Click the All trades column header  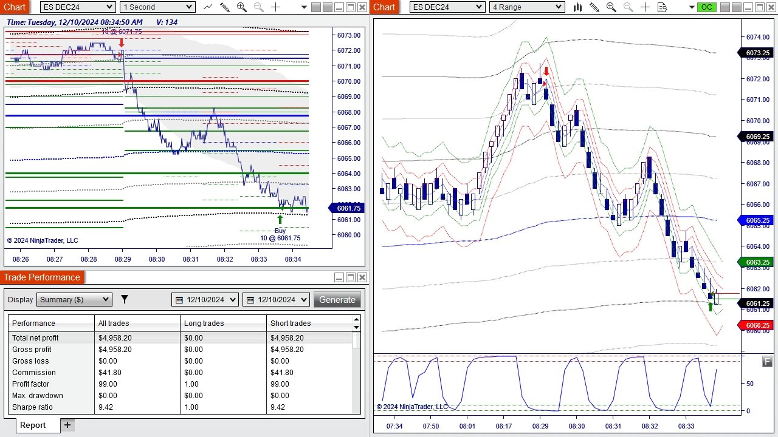pyautogui.click(x=138, y=324)
